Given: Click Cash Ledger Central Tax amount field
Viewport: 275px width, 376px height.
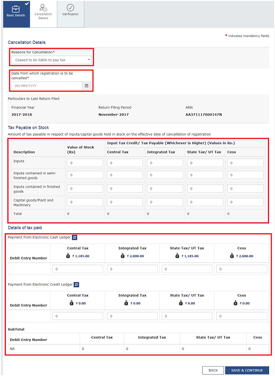Looking at the screenshot, I should pyautogui.click(x=78, y=269).
